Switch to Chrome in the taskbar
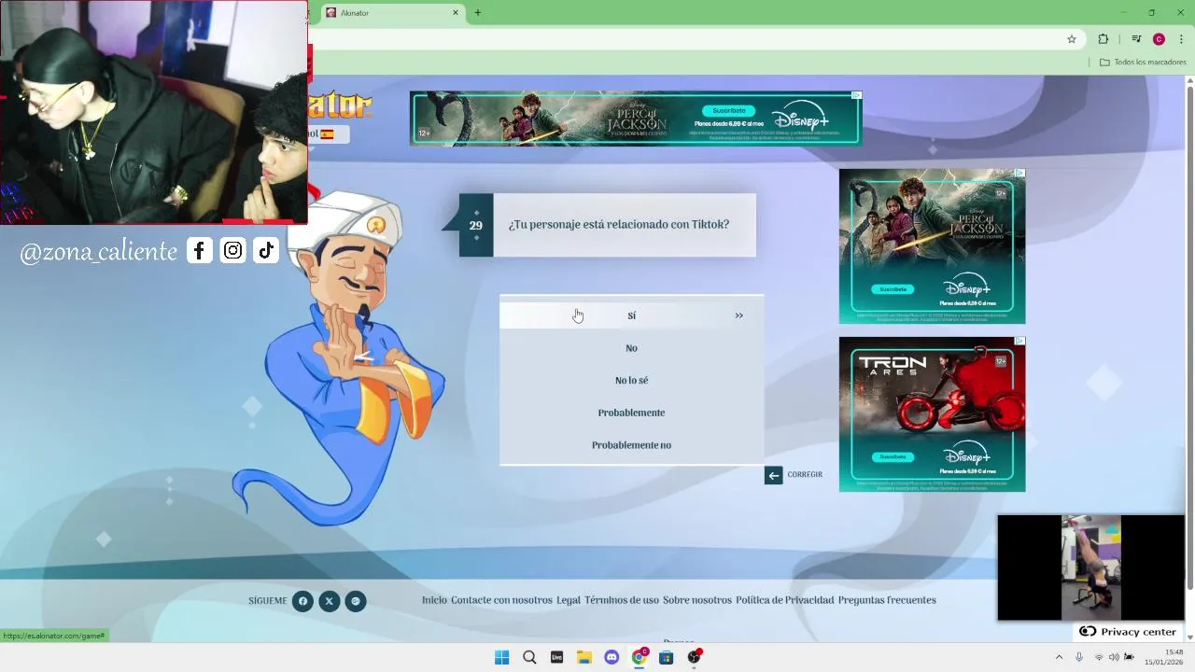The width and height of the screenshot is (1195, 672). pyautogui.click(x=640, y=657)
